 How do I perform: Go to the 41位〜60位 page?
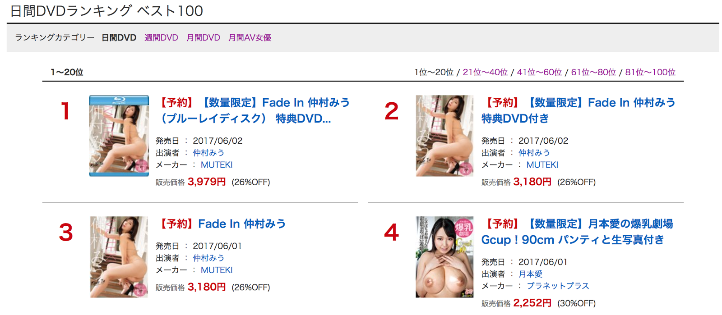539,72
